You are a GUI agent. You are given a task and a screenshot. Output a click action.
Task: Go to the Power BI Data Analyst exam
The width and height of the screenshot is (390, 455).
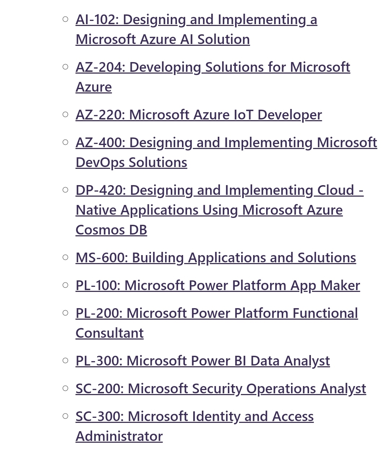(203, 361)
